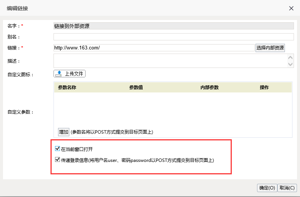Click 增加 to add a parameter
Screen dimensions: 300x197
click(x=64, y=132)
